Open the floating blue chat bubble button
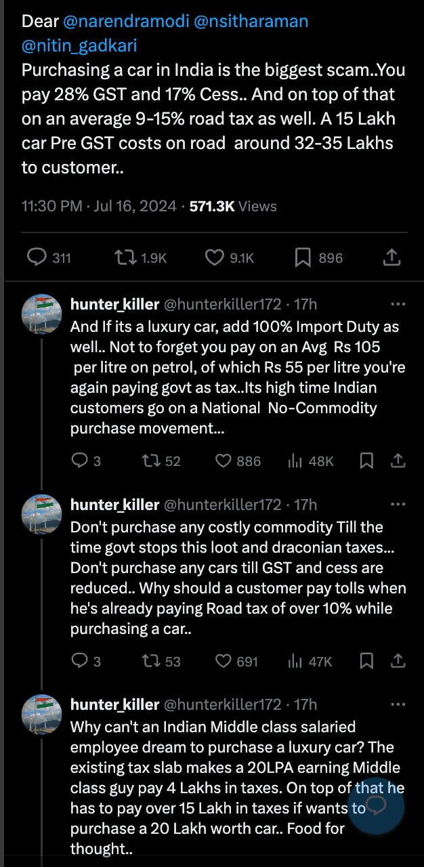Screen dimensions: 424x867 click(375, 805)
